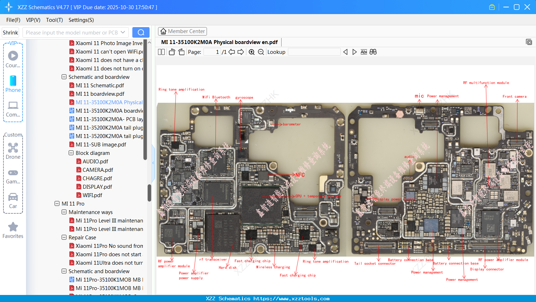Click the Phone icon in VIP panel
The width and height of the screenshot is (536, 302).
click(13, 81)
